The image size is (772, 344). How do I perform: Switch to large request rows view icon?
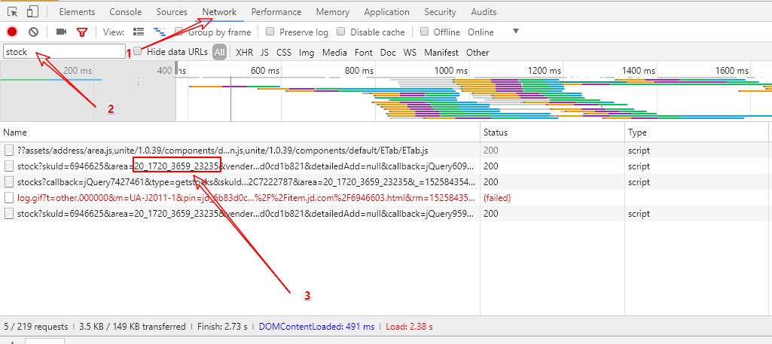click(139, 32)
